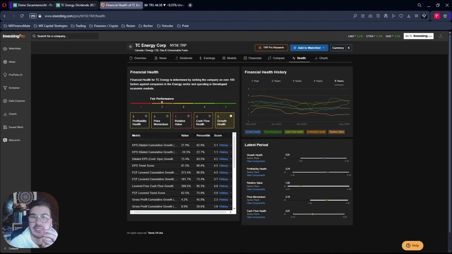452x254 pixels.
Task: Toggle Price Momentum line in chart legend
Action: pos(273,132)
